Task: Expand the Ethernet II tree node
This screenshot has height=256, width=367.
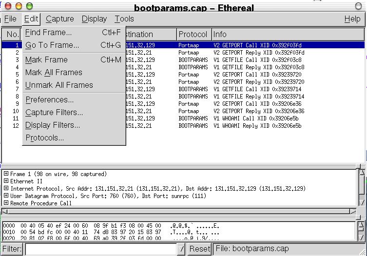Action: (6, 181)
